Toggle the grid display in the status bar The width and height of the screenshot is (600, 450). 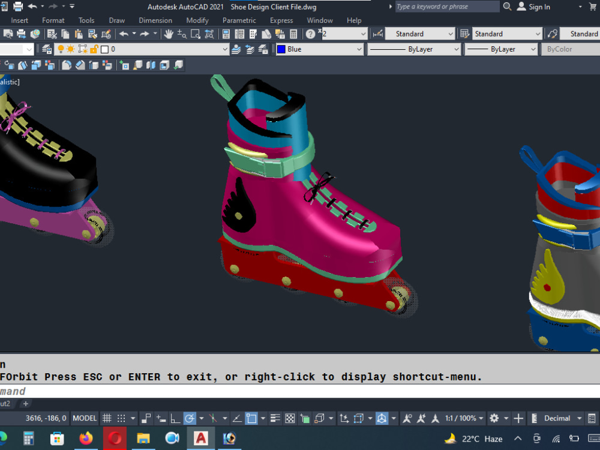tap(107, 418)
